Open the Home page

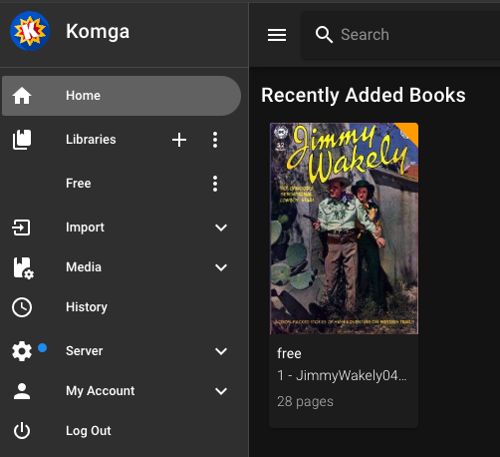click(122, 96)
